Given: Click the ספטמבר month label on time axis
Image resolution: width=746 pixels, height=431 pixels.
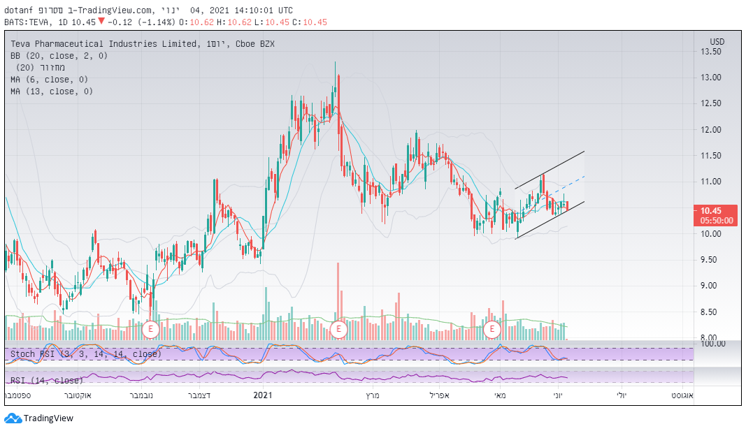Looking at the screenshot, I should (18, 395).
